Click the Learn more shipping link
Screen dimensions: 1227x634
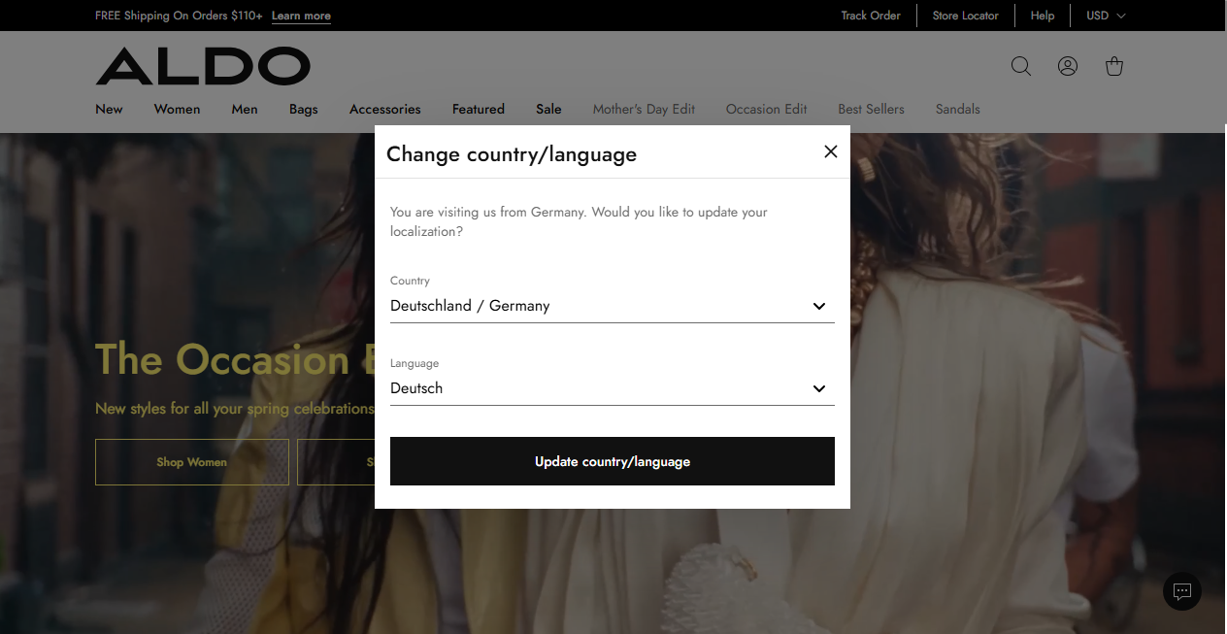tap(301, 17)
